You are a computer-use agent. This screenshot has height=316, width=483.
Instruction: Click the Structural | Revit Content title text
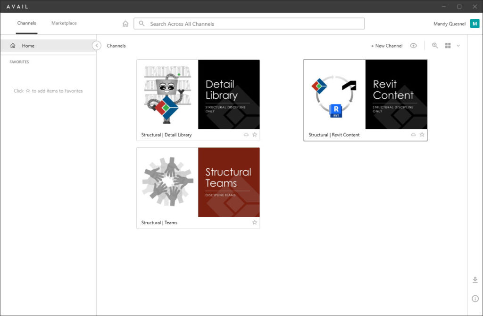click(x=334, y=135)
